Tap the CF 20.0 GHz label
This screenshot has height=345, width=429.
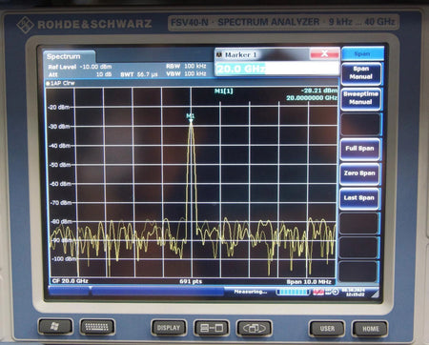click(x=70, y=281)
